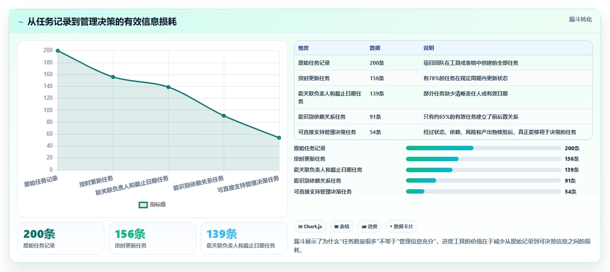This screenshot has height=272, width=610.
Task: Click the 进度 tag chip
Action: point(370,226)
